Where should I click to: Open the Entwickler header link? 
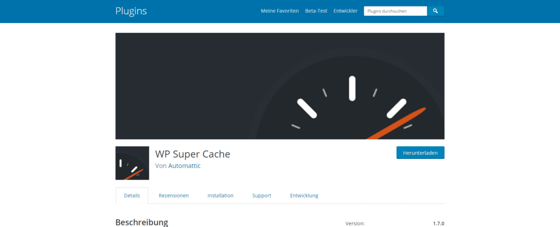[346, 11]
